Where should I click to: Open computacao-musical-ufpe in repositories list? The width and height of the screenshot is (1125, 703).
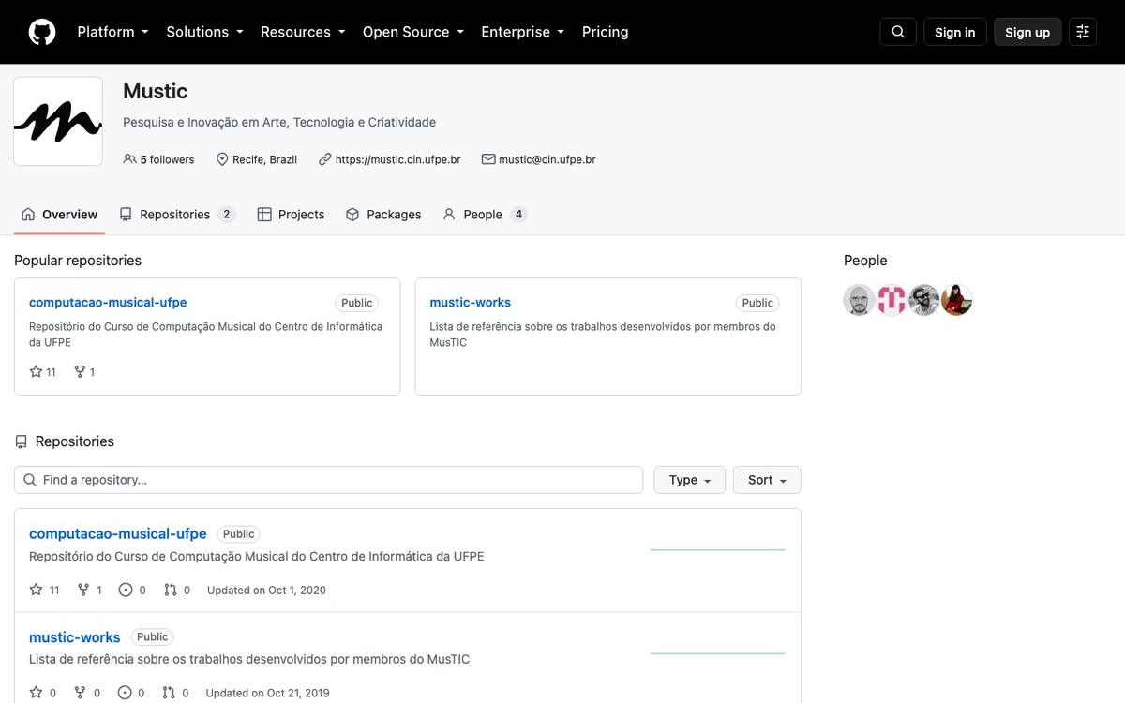tap(118, 533)
